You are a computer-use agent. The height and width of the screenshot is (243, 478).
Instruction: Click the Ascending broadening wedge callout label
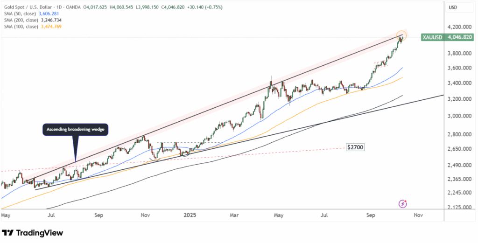pyautogui.click(x=75, y=130)
